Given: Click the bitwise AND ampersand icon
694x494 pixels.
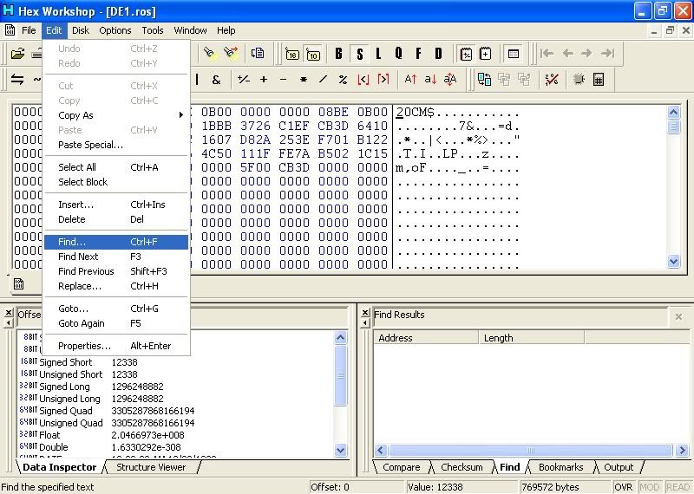Looking at the screenshot, I should tap(216, 80).
